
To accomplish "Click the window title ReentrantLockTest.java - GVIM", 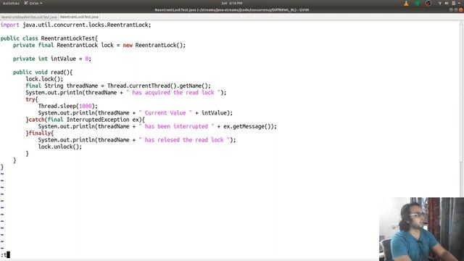I will pyautogui.click(x=232, y=9).
